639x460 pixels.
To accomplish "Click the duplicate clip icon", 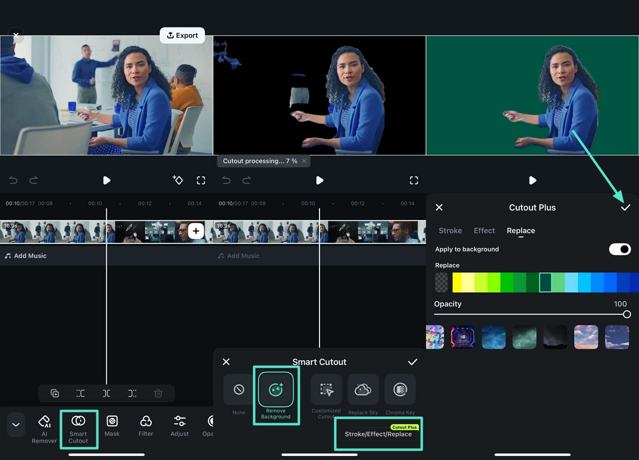I will point(55,393).
